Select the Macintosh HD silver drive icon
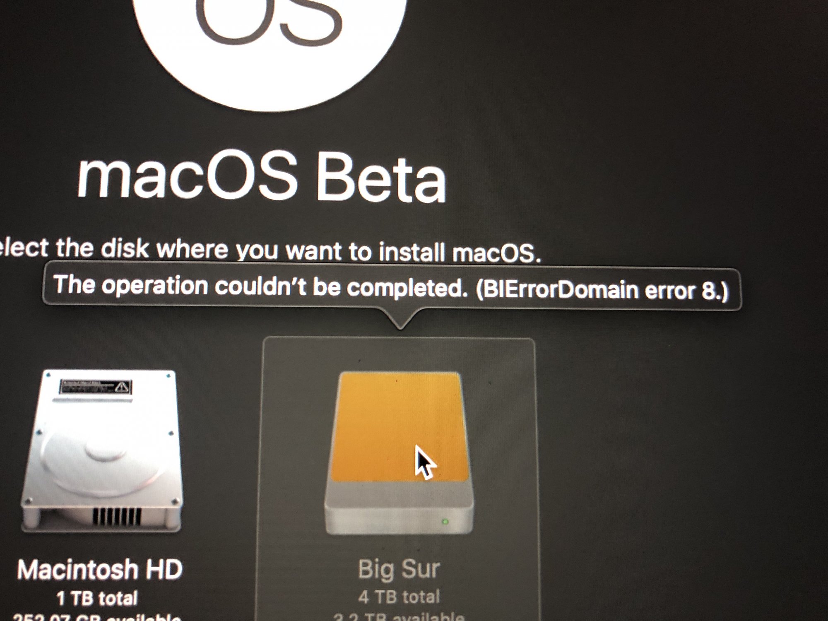This screenshot has height=621, width=828. (101, 451)
